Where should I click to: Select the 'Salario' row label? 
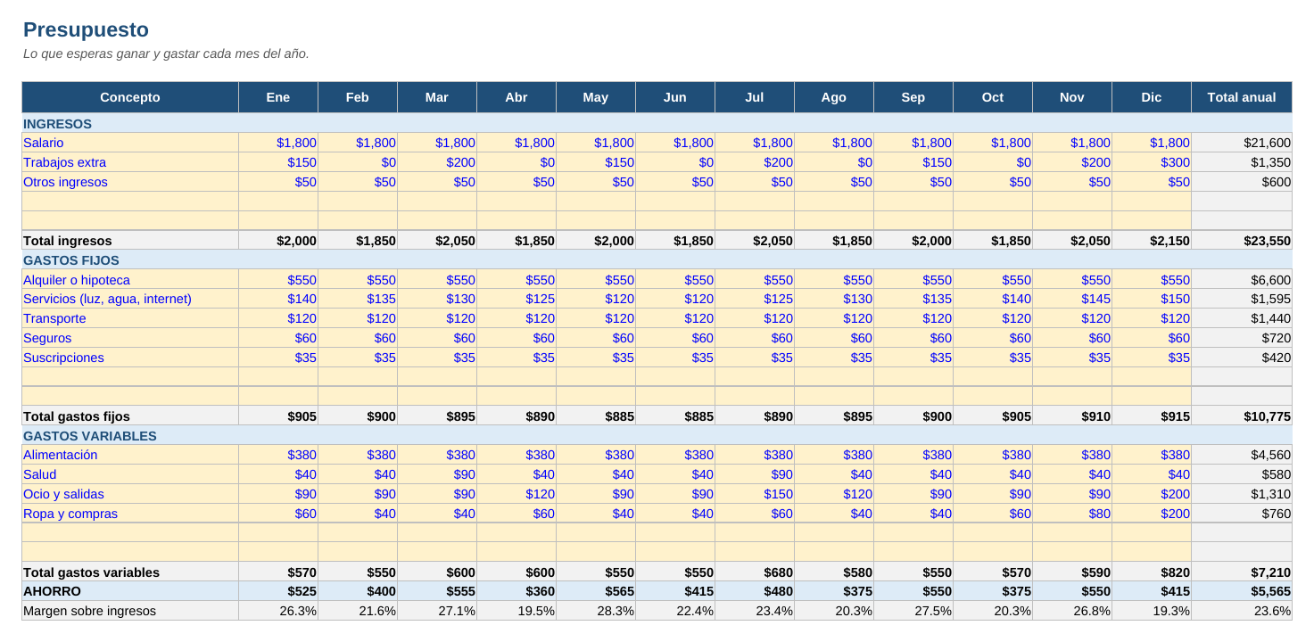tap(130, 143)
